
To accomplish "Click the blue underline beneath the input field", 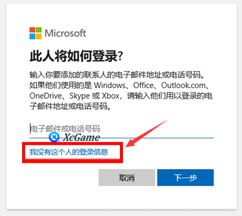I will [122, 138].
